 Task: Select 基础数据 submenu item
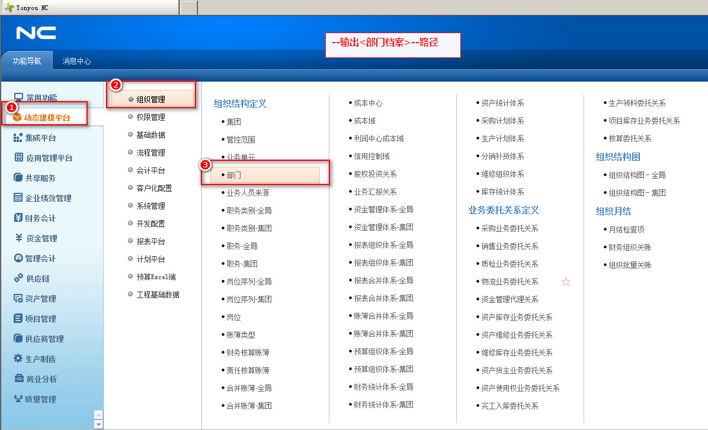point(150,135)
